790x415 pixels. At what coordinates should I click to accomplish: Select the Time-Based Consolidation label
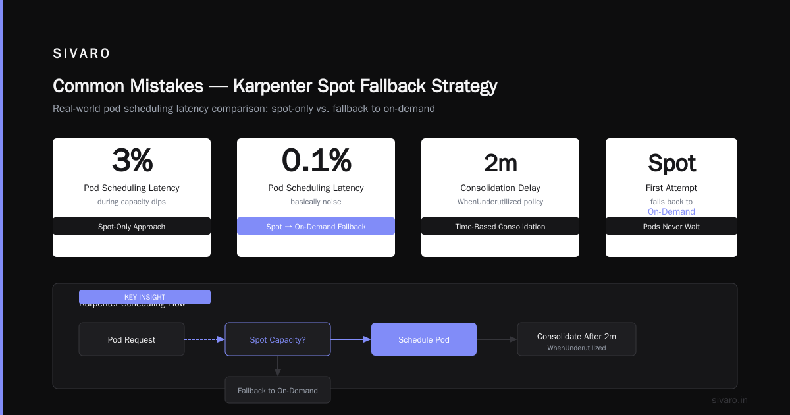click(x=500, y=226)
